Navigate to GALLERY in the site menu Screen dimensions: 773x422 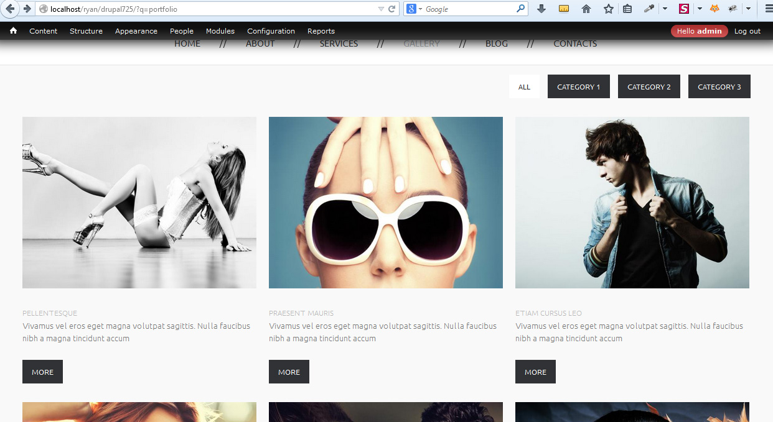tap(421, 44)
